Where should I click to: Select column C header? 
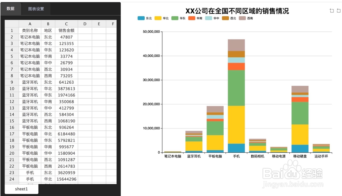(66, 24)
